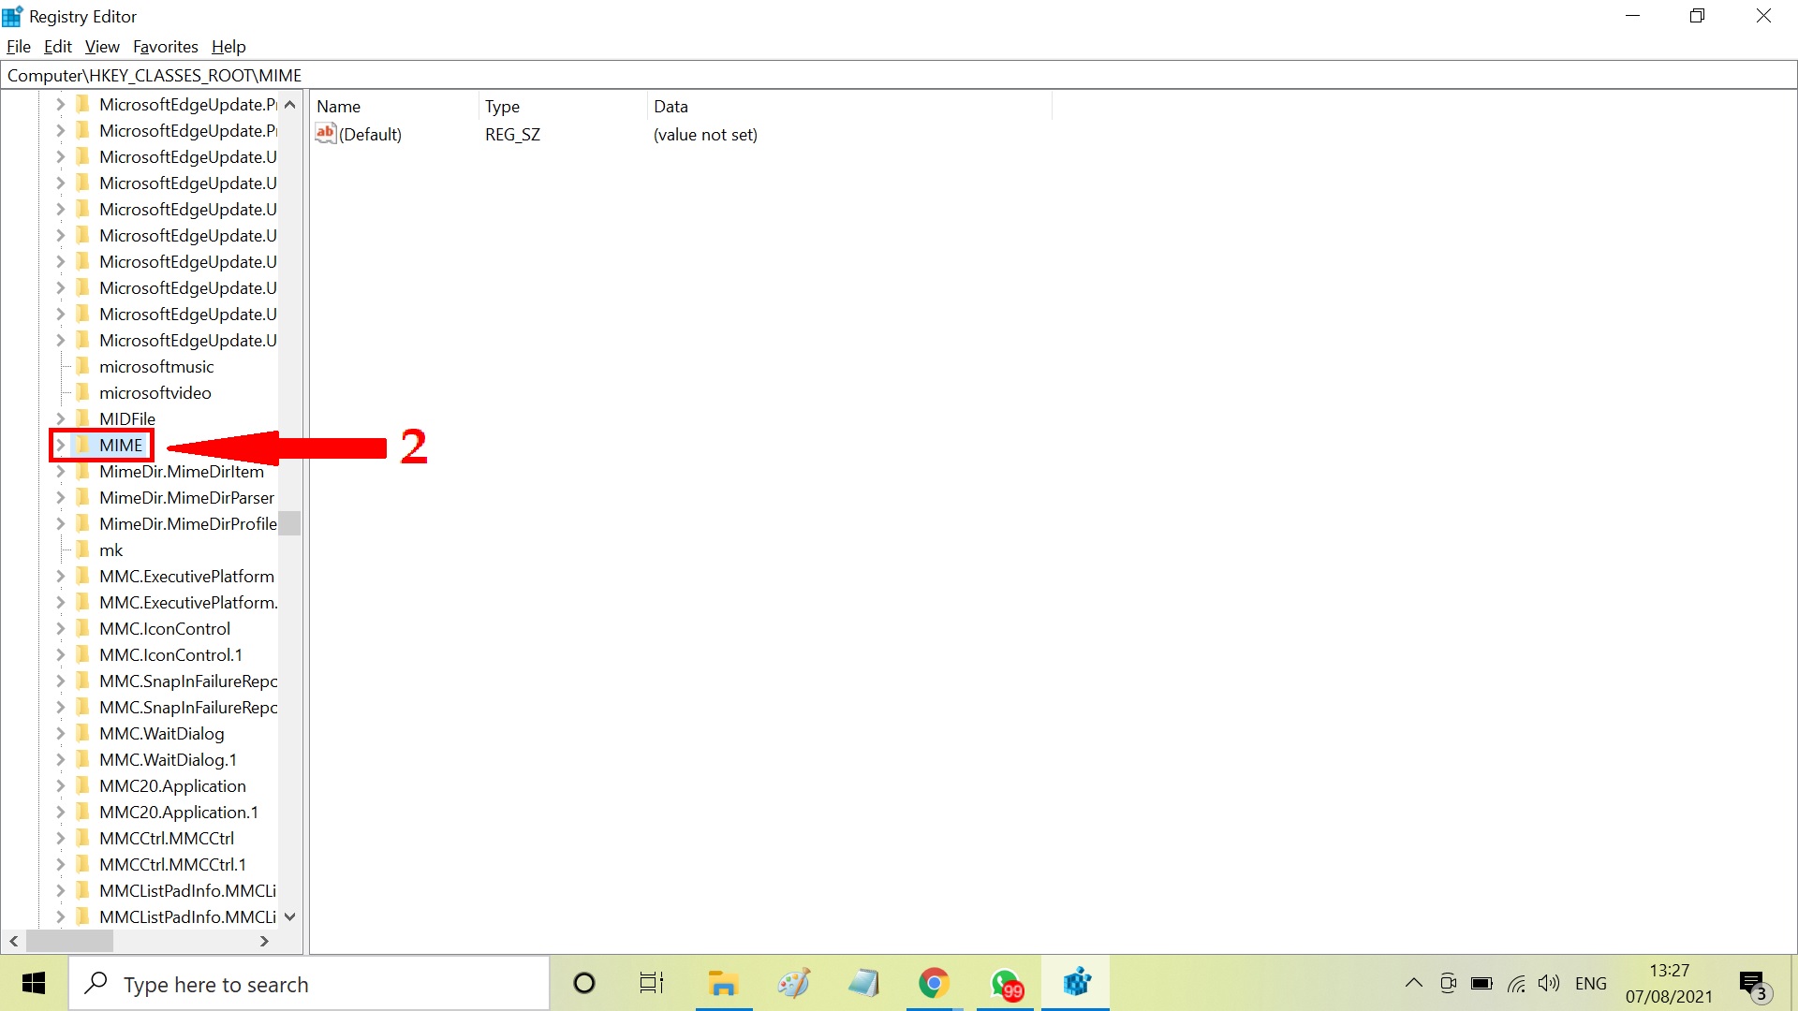Click the MIME key folder icon

tap(82, 445)
